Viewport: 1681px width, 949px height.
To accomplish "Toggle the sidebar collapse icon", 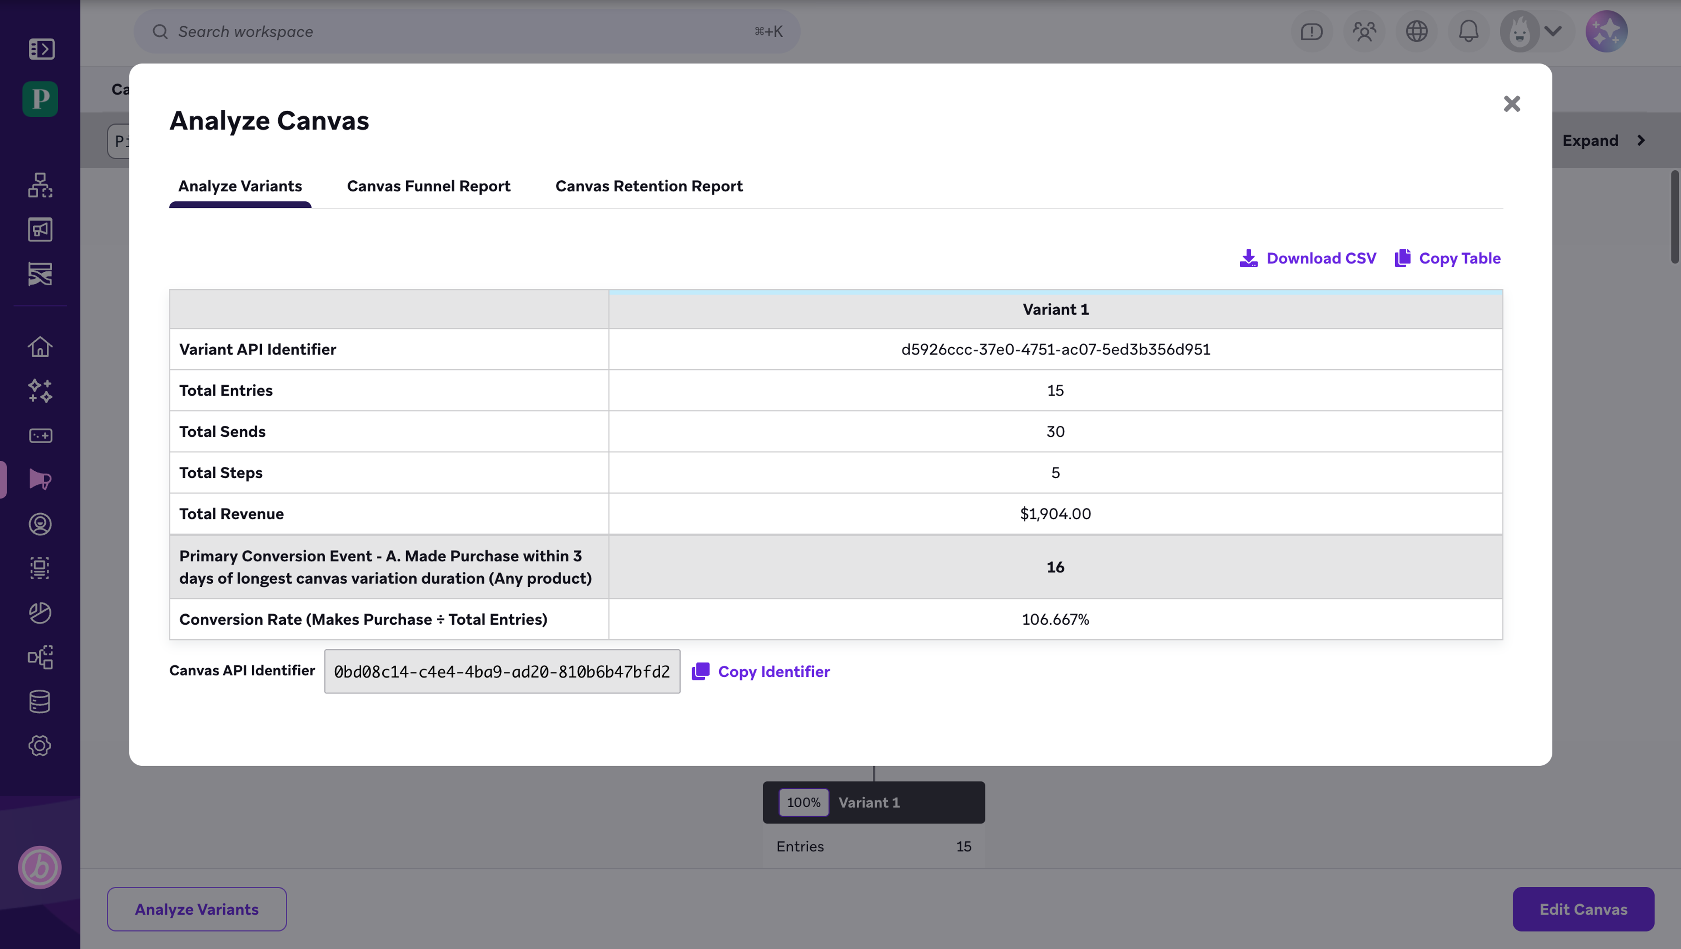I will 41,49.
